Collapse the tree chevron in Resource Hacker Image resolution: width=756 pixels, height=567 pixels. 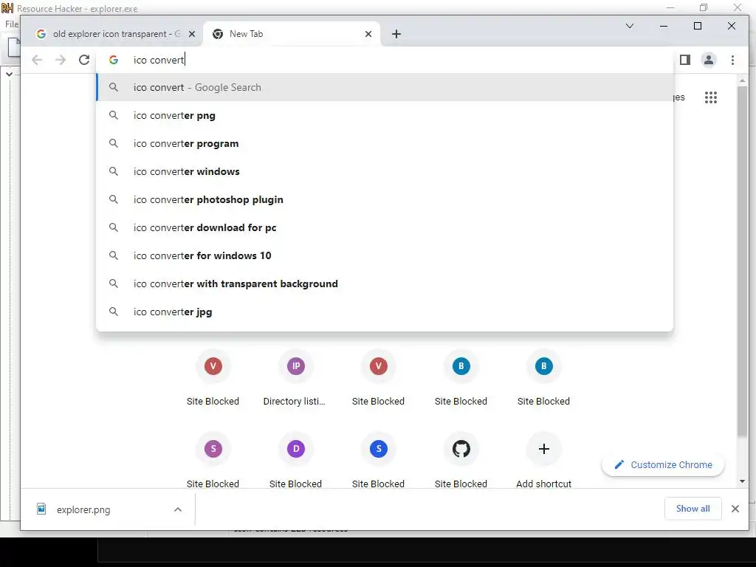[x=9, y=75]
